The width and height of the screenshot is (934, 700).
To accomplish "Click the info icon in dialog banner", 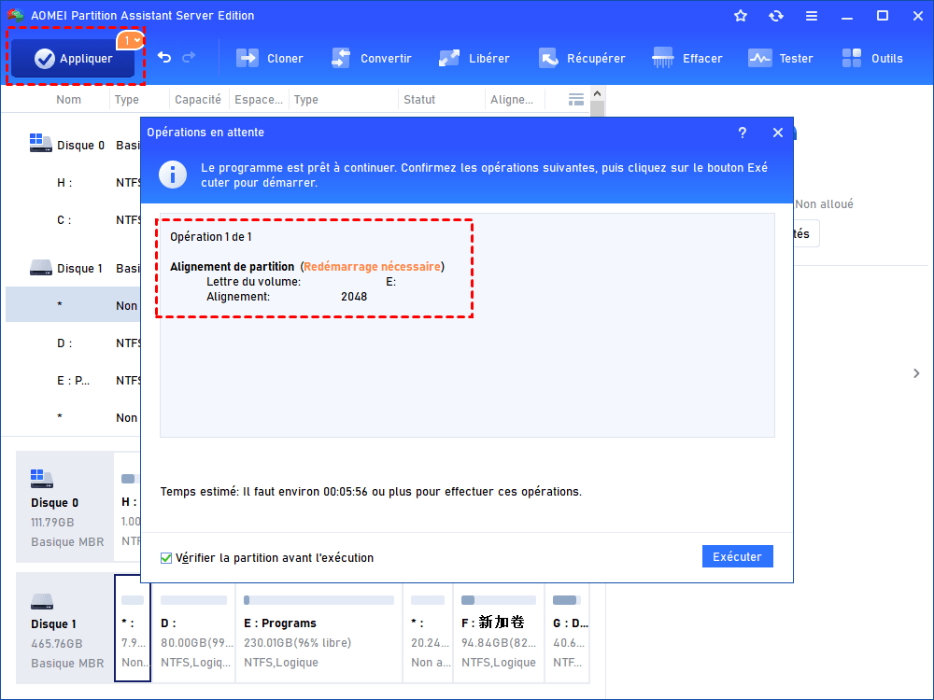I will (x=173, y=175).
